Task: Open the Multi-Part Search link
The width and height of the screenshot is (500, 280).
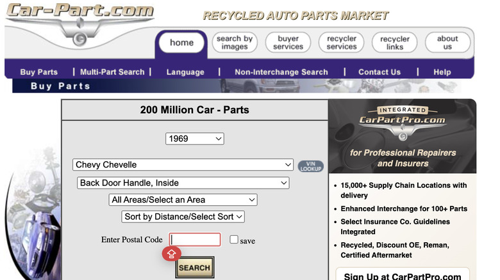Action: (x=112, y=72)
